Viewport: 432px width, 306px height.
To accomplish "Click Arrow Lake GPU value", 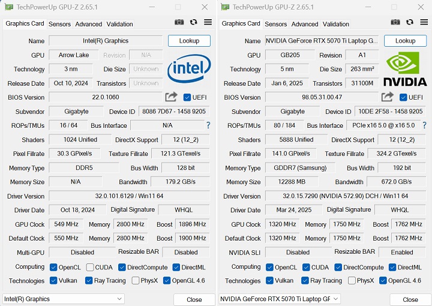I will pyautogui.click(x=74, y=55).
